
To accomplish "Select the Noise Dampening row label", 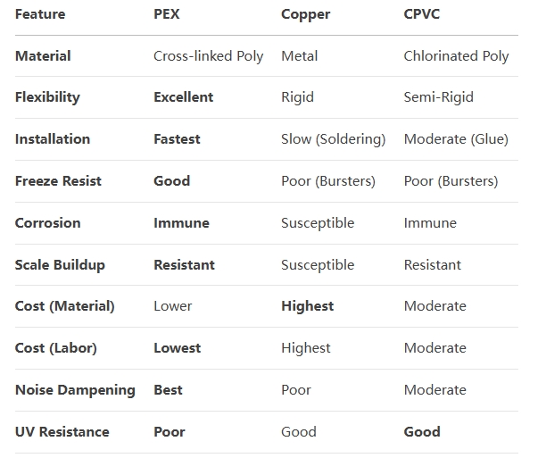I will click(75, 390).
